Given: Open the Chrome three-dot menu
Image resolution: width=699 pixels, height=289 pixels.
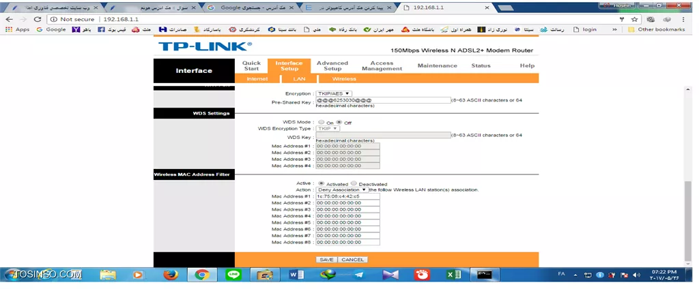Looking at the screenshot, I should tap(683, 19).
